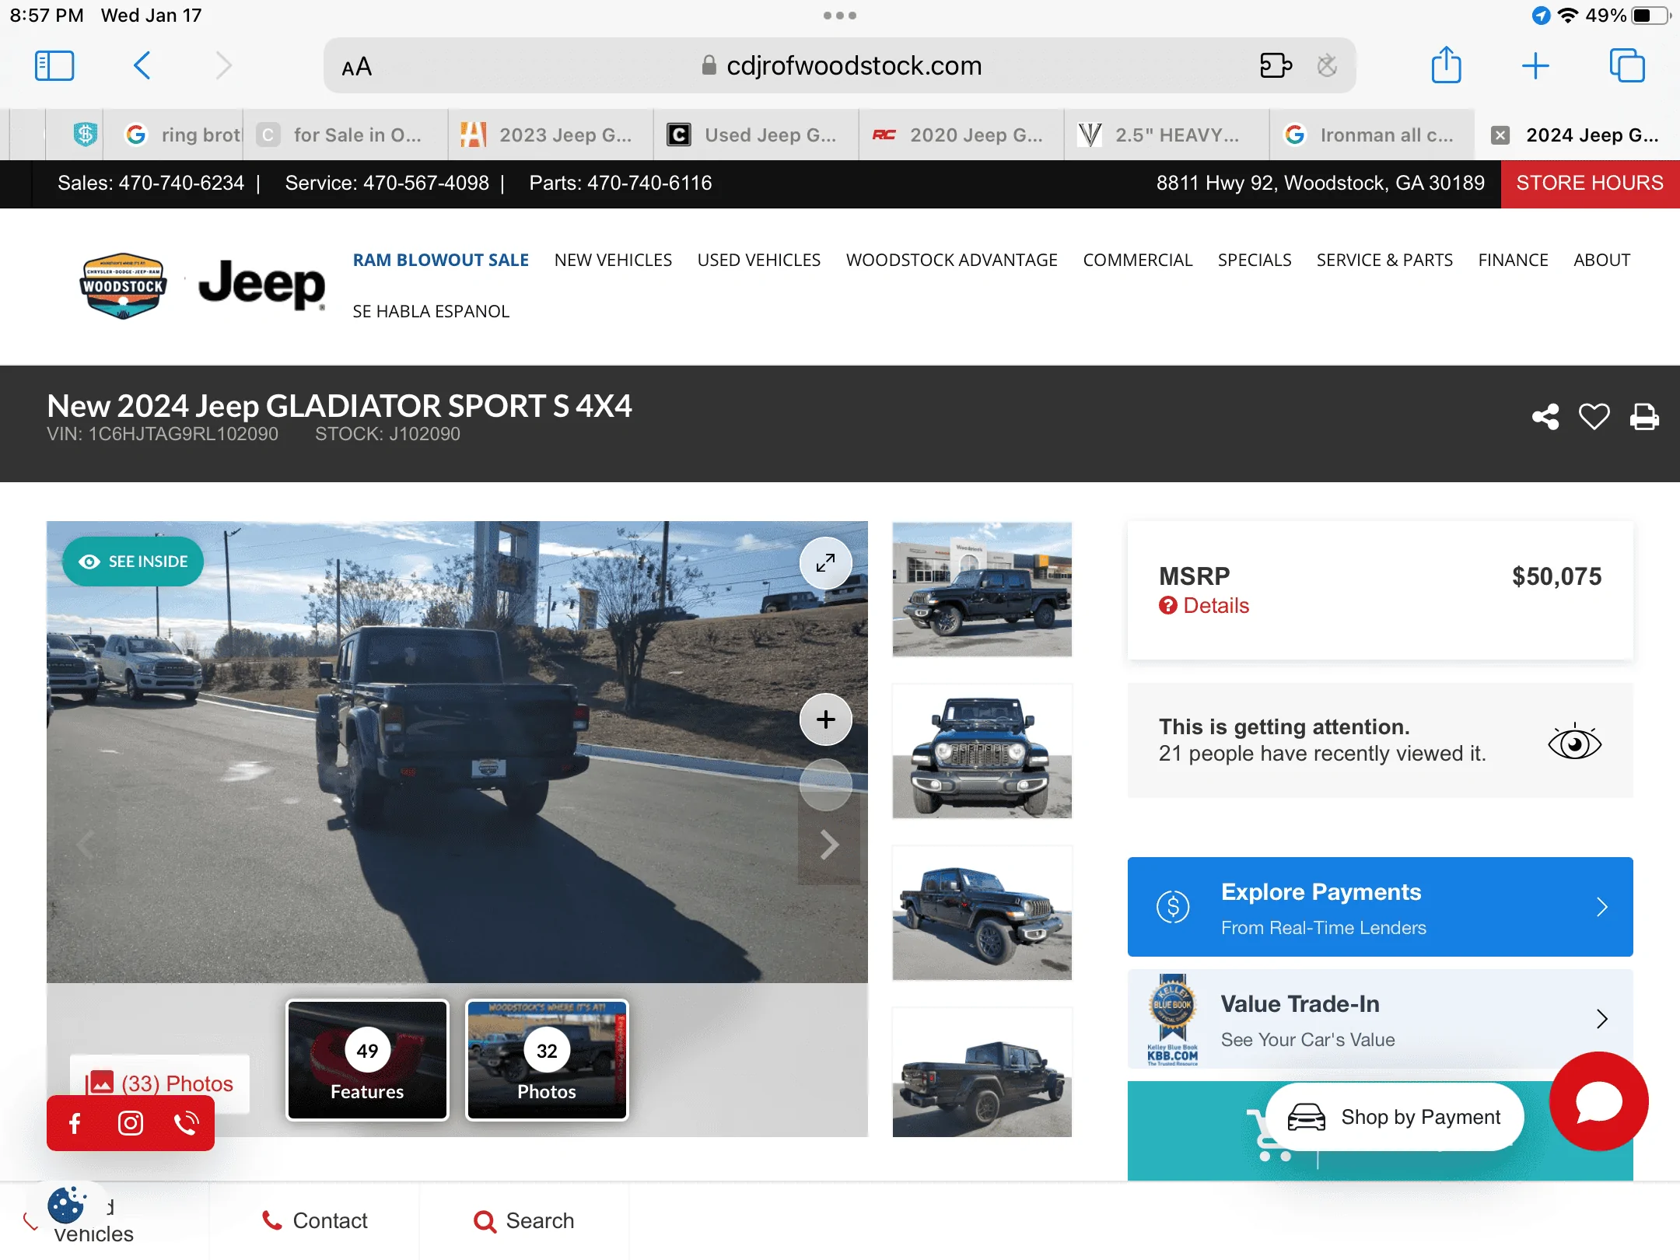Open the dealership Facebook page

75,1123
